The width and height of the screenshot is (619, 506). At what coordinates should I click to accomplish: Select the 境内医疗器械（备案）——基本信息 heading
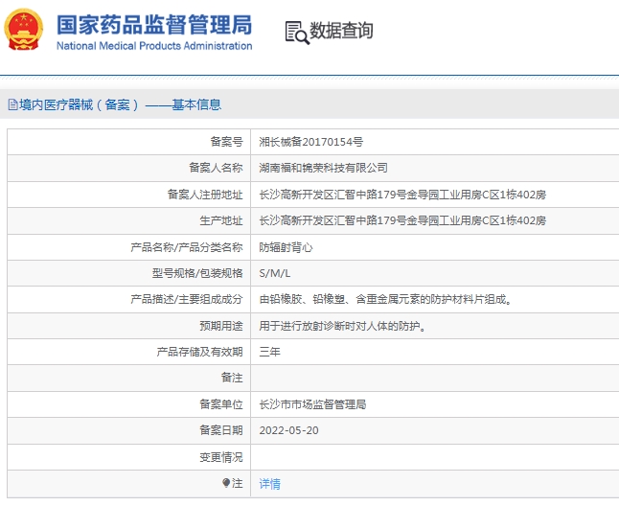(120, 104)
